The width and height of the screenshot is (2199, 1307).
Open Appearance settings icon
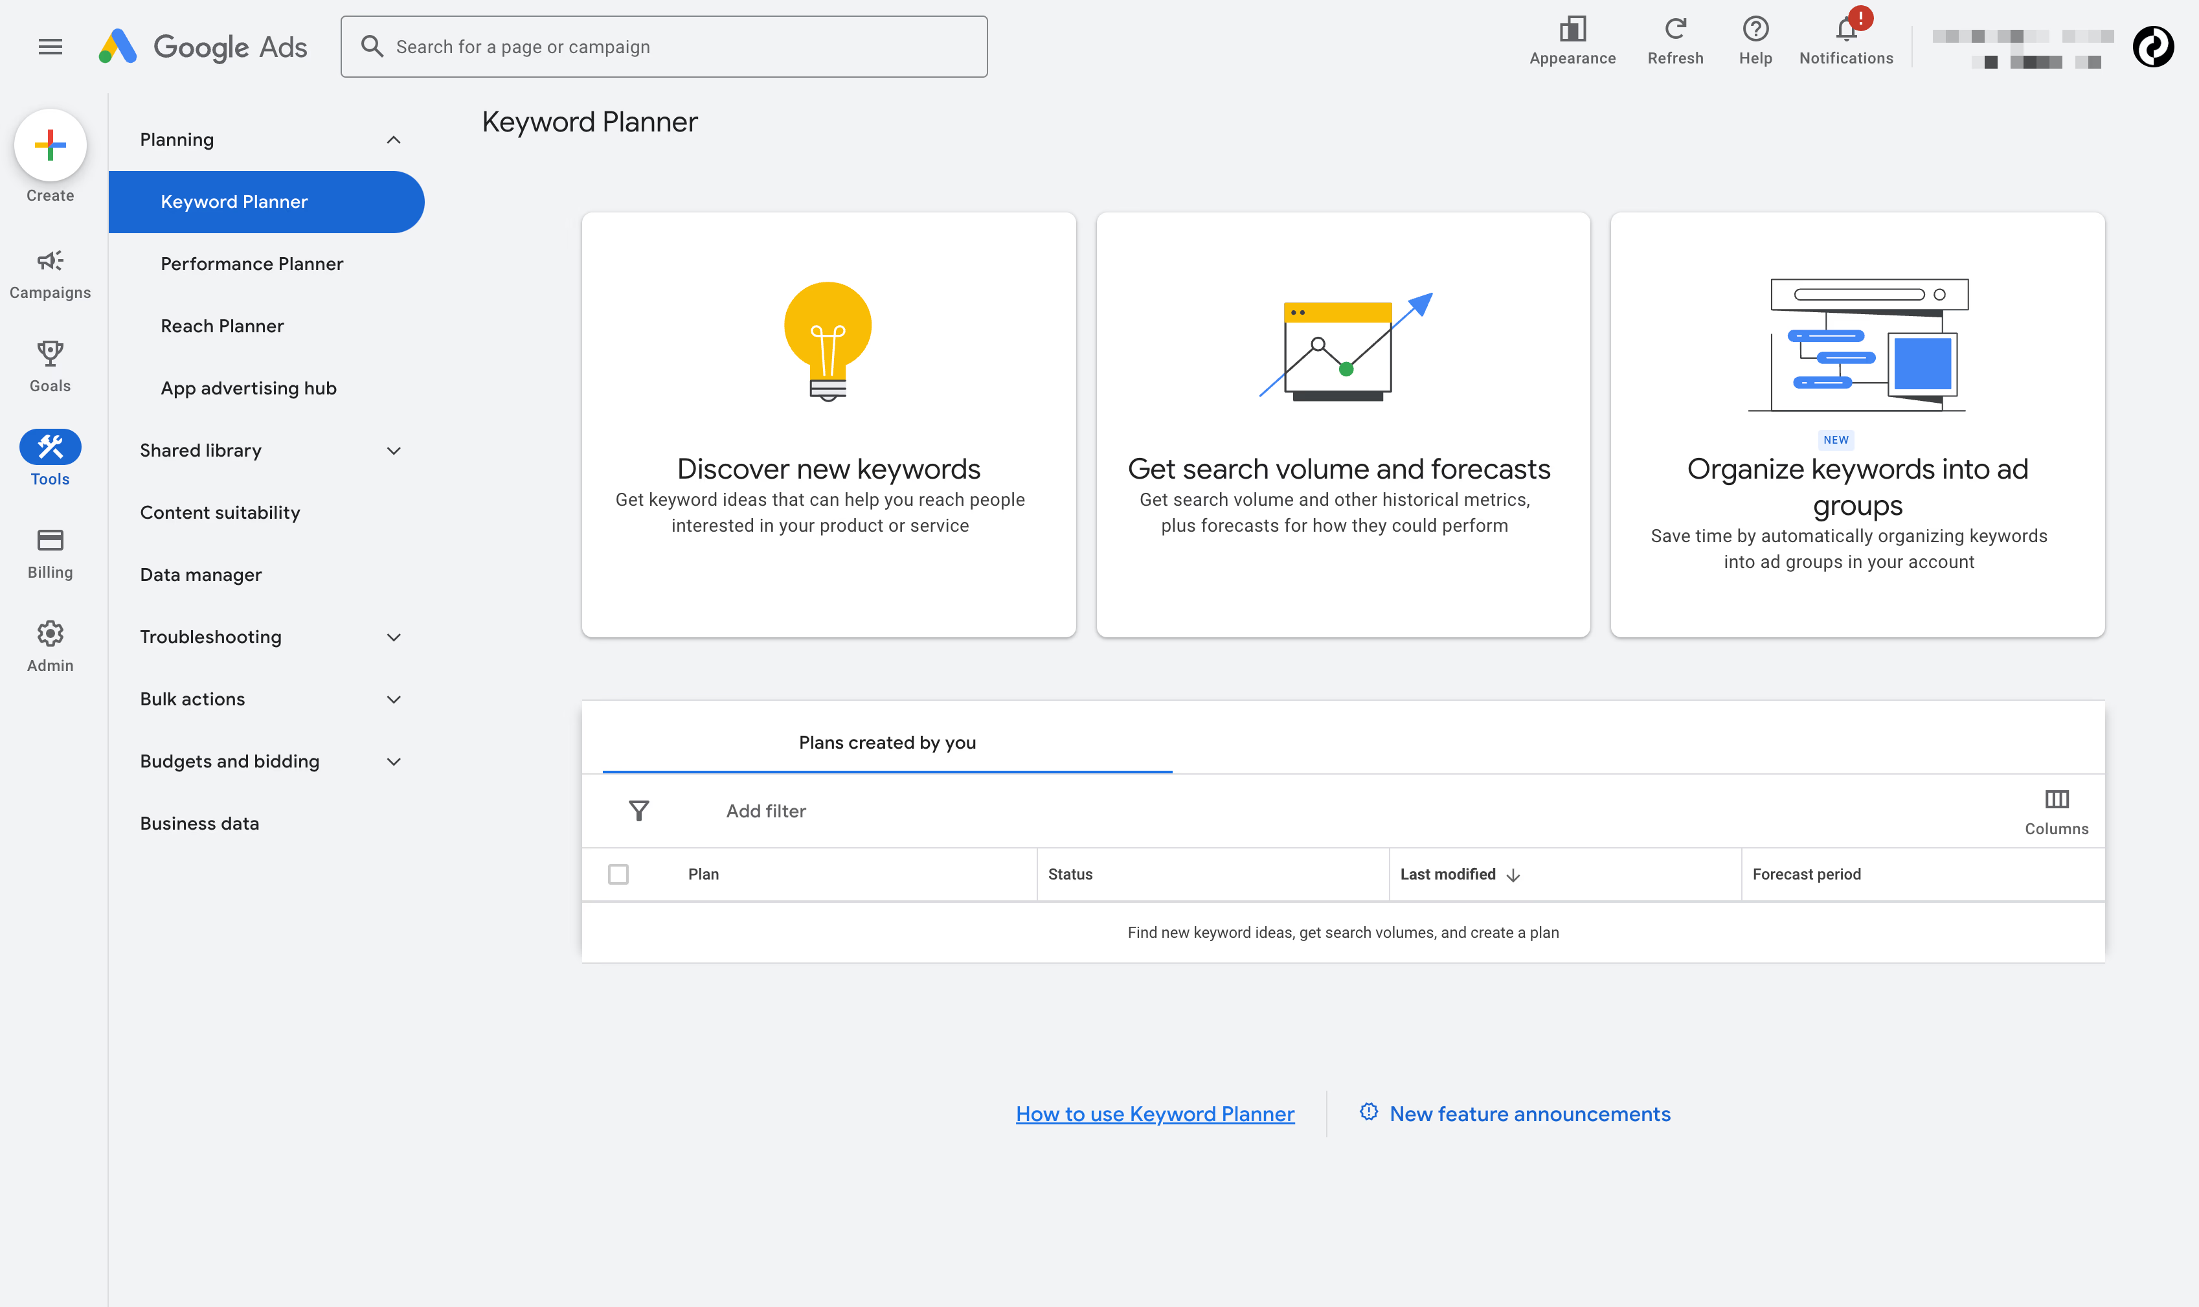1572,29
